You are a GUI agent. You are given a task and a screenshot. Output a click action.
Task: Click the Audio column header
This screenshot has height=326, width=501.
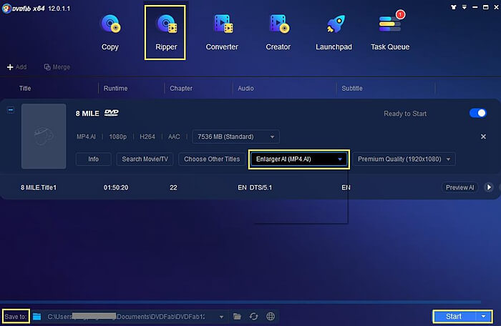point(245,88)
